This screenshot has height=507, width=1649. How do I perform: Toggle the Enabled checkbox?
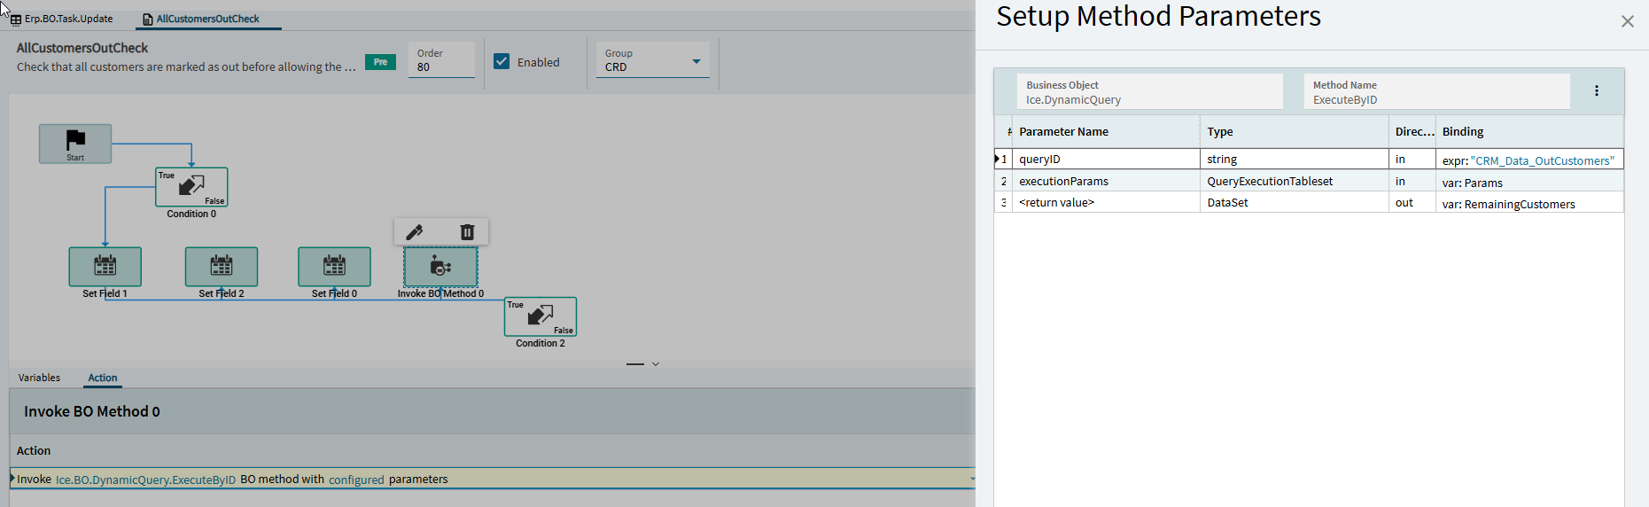click(502, 61)
